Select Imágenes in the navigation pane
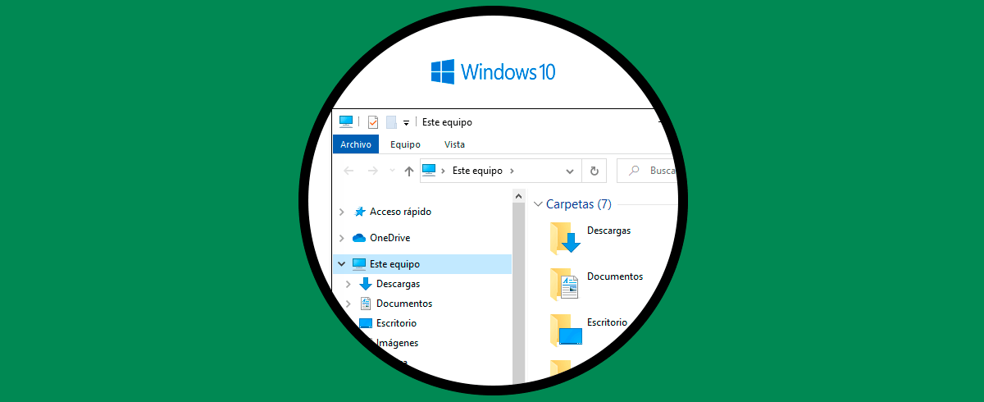Screen dimensions: 984x402 pyautogui.click(x=397, y=343)
